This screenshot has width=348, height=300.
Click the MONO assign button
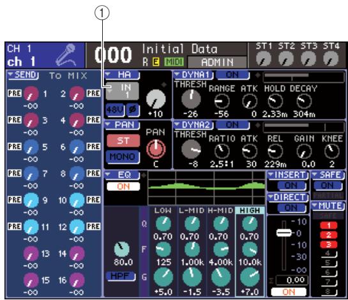[x=123, y=157]
